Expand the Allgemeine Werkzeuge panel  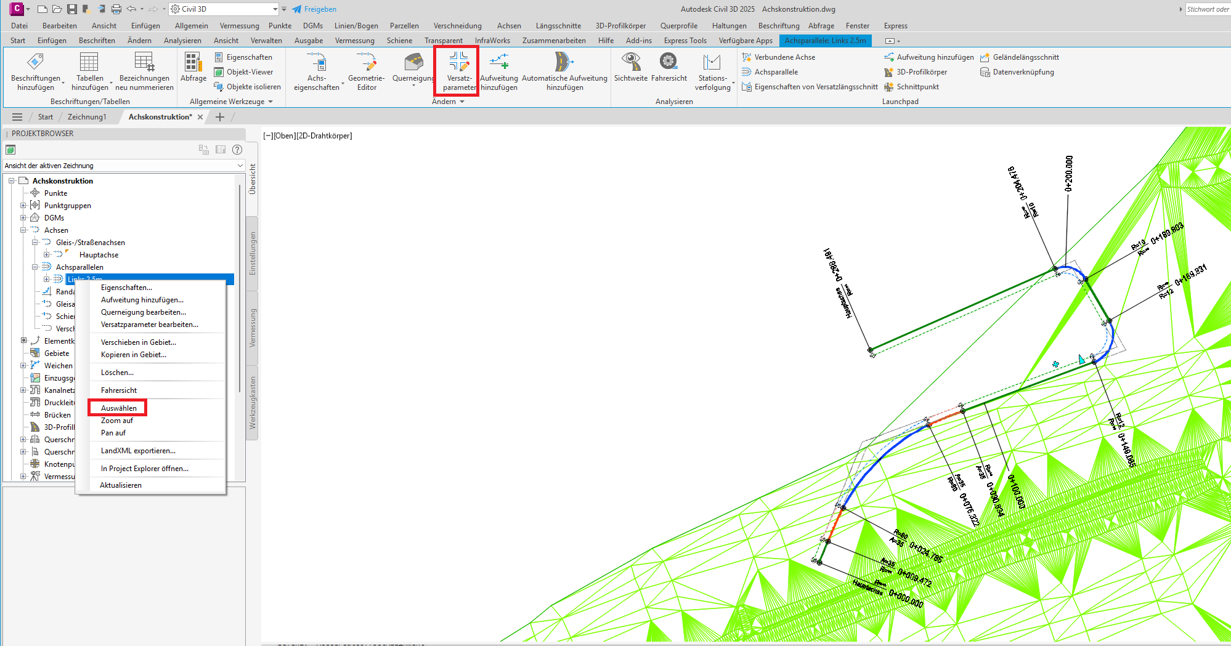point(231,102)
